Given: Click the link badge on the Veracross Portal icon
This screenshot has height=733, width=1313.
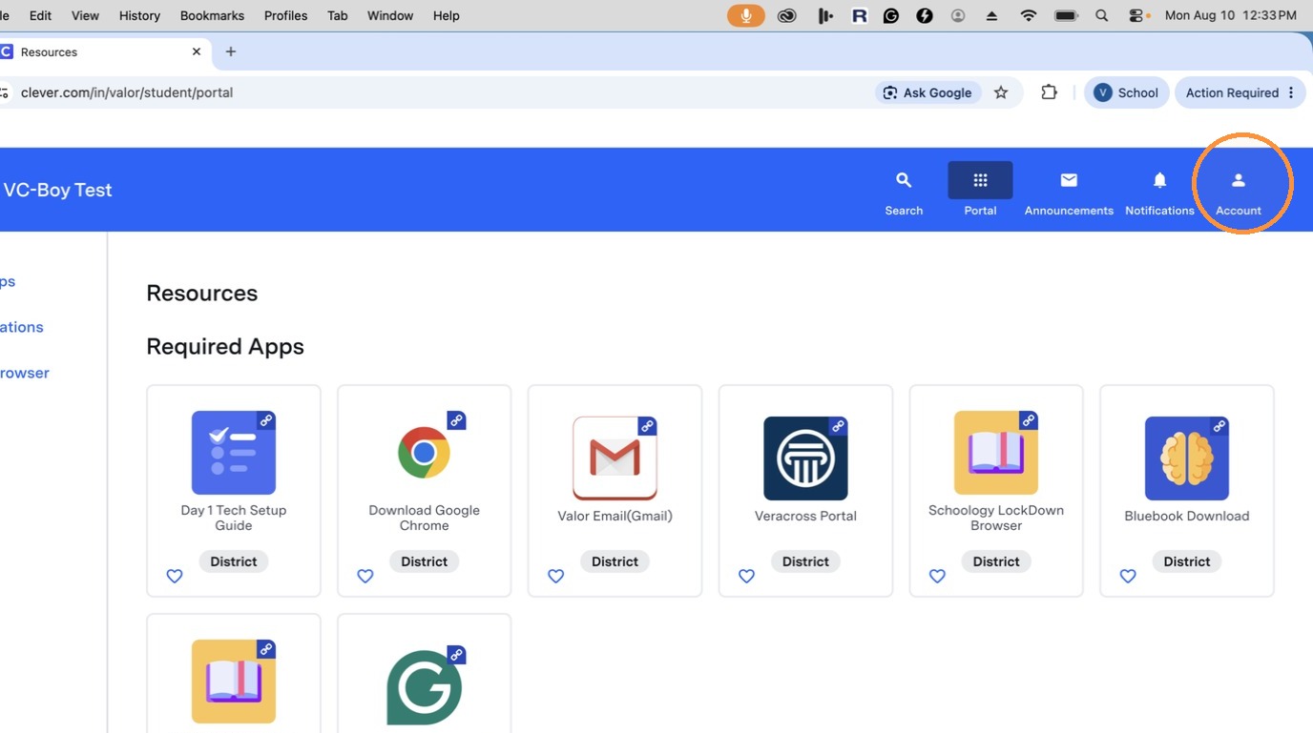Looking at the screenshot, I should 838,426.
